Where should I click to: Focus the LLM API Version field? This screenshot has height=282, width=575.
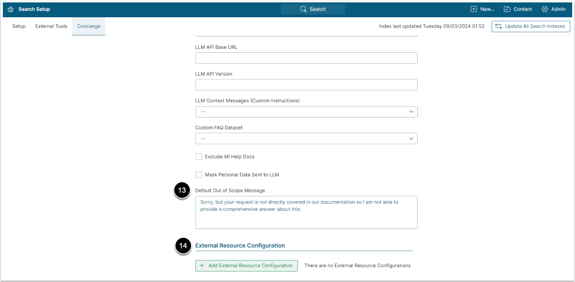click(x=306, y=85)
